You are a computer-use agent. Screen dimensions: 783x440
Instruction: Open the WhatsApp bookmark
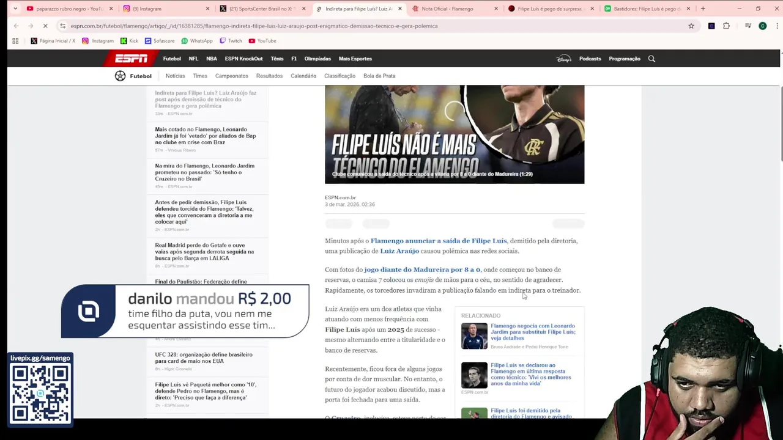[197, 41]
